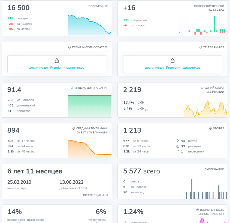Click the lock icon in Premium-пользователи card
Image resolution: width=230 pixels, height=223 pixels.
tap(57, 60)
